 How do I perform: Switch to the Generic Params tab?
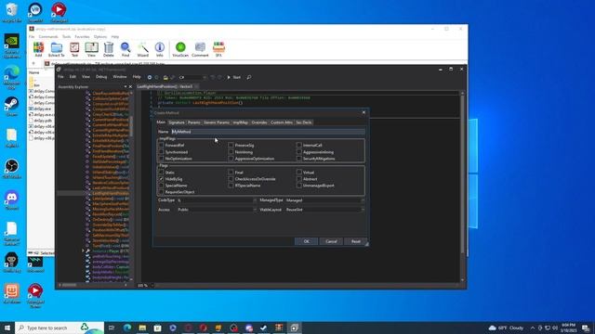point(217,122)
